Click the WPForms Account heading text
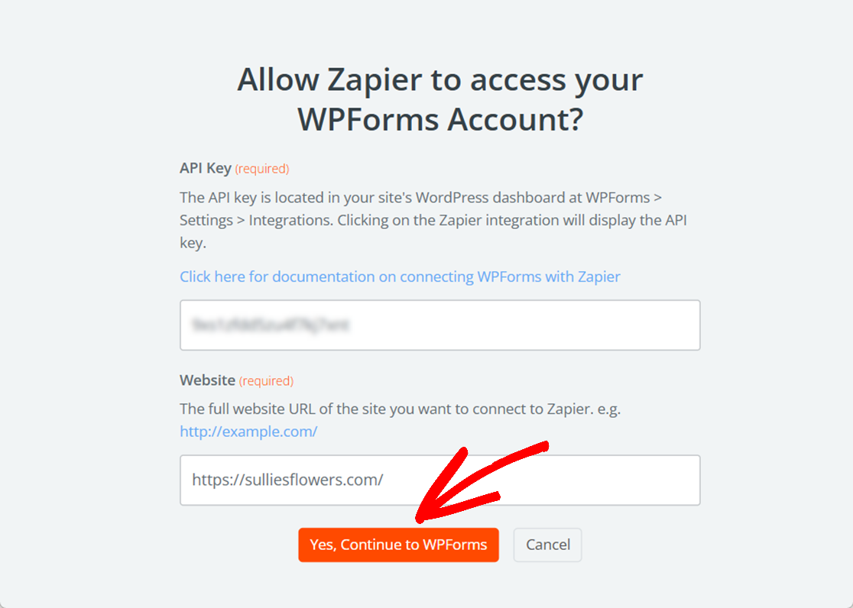 pos(440,119)
